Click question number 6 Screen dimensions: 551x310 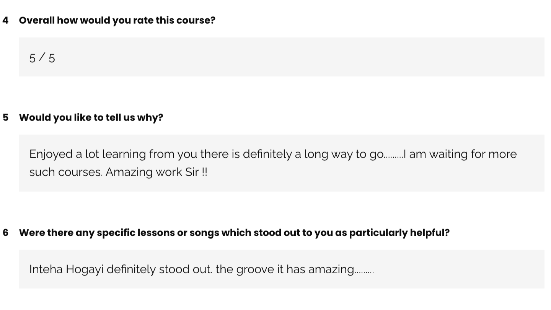[x=5, y=233]
